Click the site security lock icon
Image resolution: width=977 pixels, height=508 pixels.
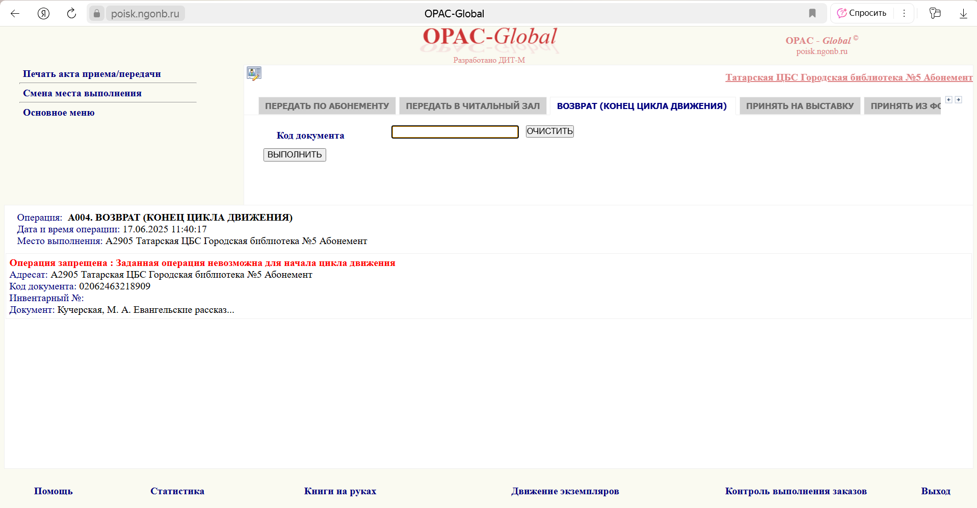pos(97,14)
